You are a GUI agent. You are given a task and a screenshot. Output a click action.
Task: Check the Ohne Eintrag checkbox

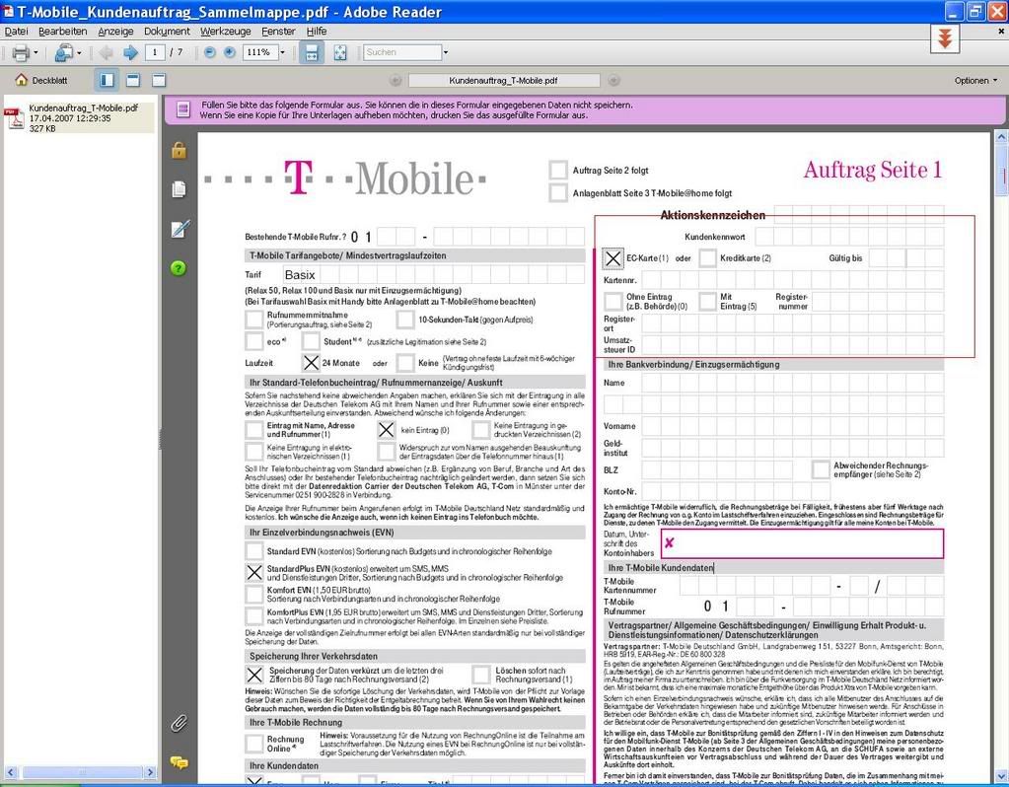(x=613, y=301)
